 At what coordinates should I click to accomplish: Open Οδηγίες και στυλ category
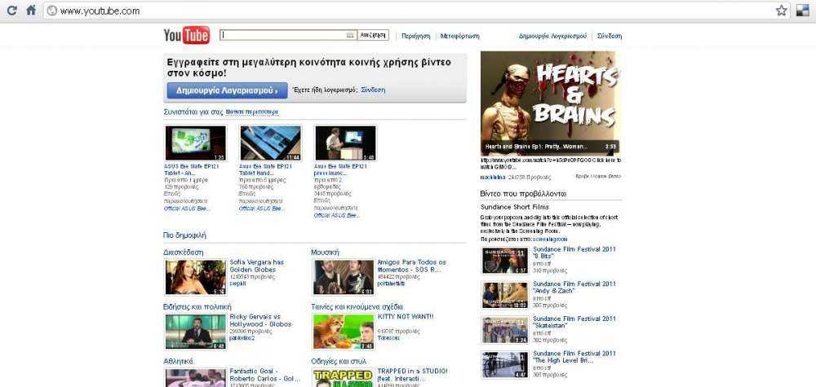tap(339, 362)
